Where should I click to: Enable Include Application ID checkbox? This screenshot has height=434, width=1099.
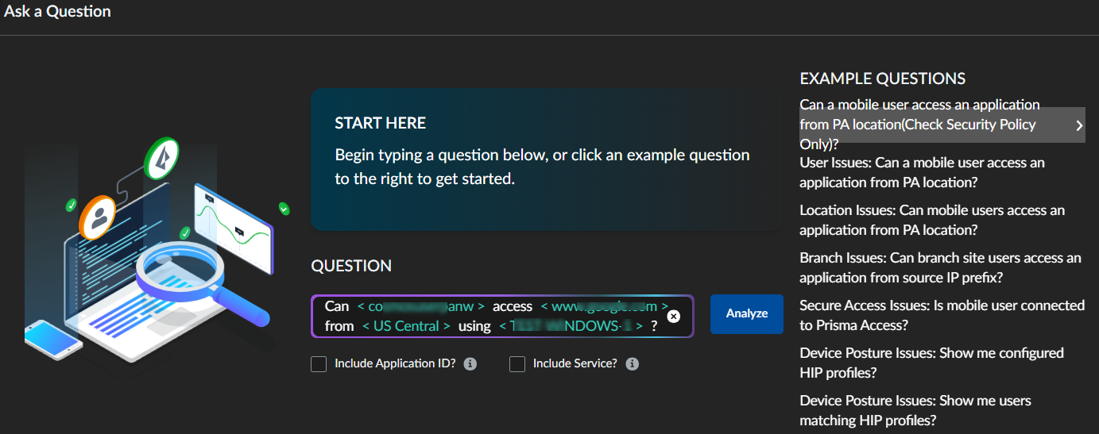tap(319, 364)
